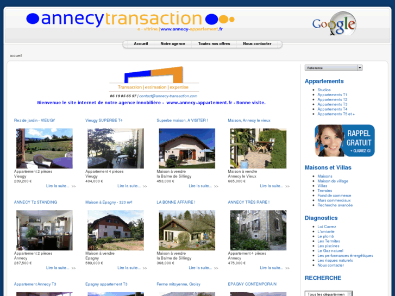
Task: Open the Les risques naturels link
Action: tap(335, 260)
